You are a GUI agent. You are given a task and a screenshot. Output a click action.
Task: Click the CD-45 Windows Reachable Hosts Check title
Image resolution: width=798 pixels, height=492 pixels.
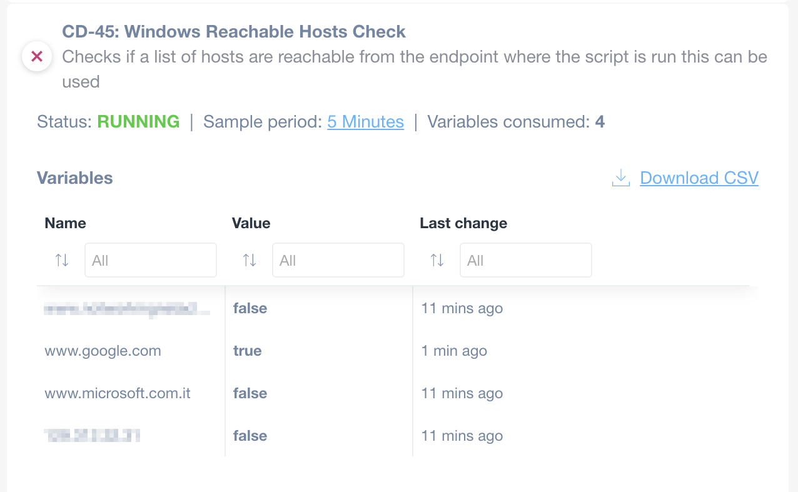[234, 32]
